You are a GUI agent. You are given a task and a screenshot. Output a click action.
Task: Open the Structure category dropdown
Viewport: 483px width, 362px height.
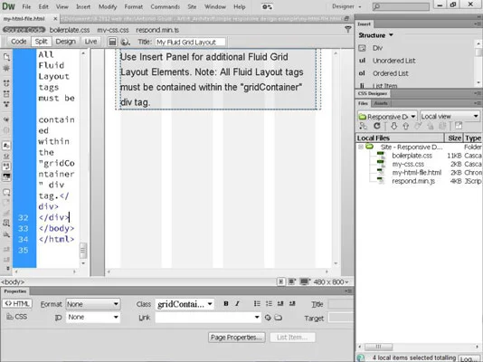click(376, 35)
